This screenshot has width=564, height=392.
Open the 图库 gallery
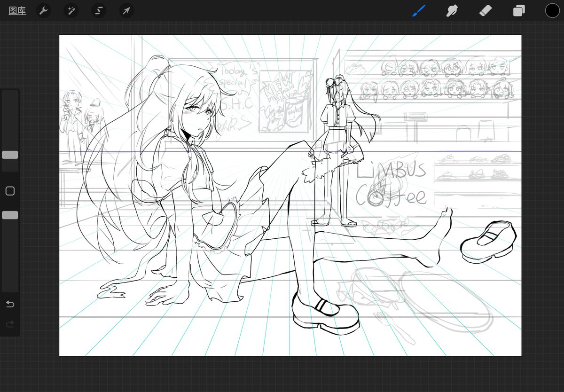(17, 11)
